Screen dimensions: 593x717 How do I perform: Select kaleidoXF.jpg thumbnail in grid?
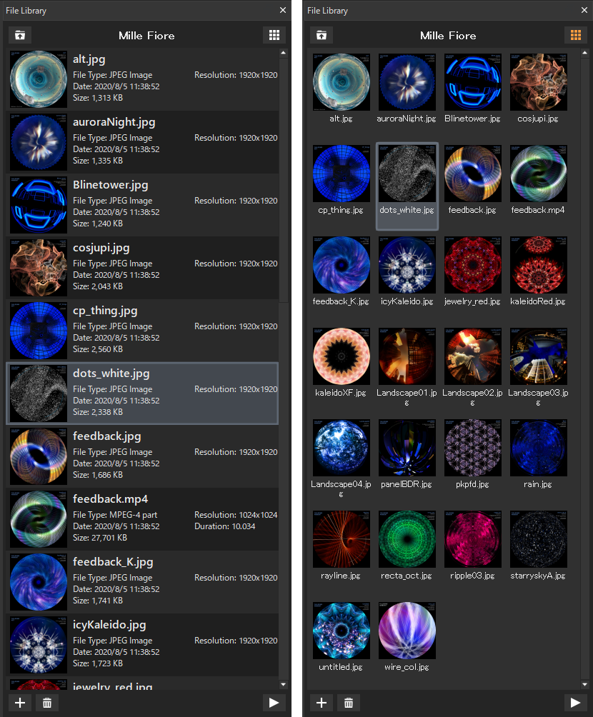click(x=342, y=363)
